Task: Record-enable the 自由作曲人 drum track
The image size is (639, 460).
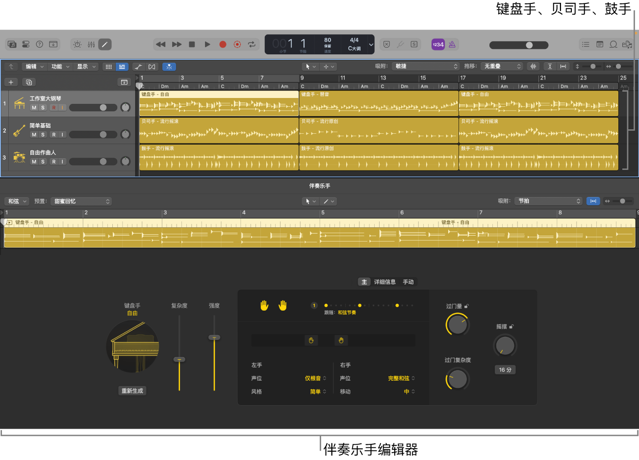Action: point(54,162)
